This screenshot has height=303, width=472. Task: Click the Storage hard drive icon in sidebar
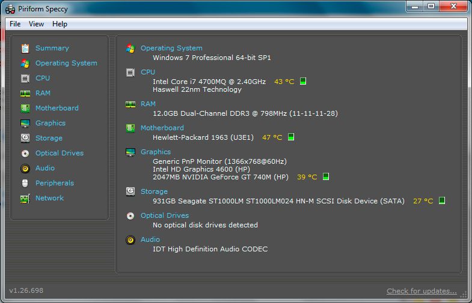[25, 138]
